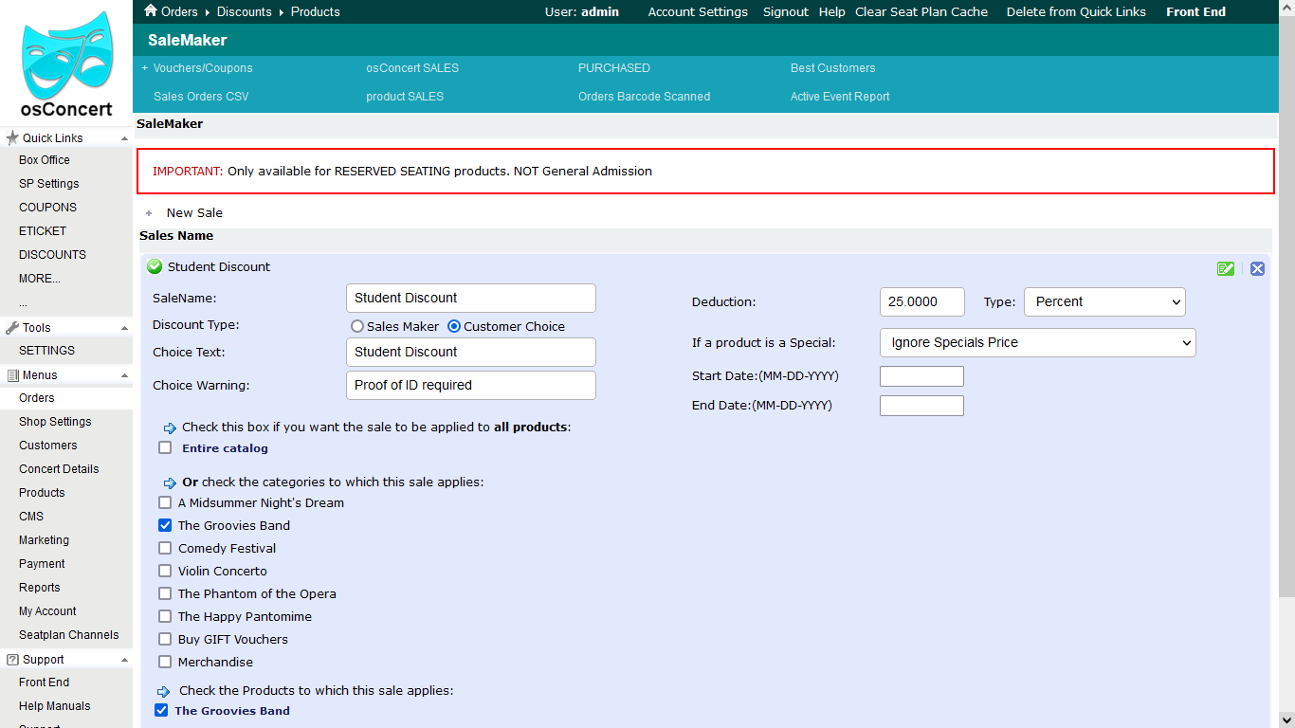The image size is (1295, 728).
Task: Click the star icon beside Quick Links
Action: click(x=12, y=138)
